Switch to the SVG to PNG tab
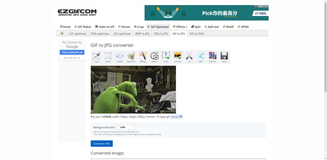 click(197, 34)
